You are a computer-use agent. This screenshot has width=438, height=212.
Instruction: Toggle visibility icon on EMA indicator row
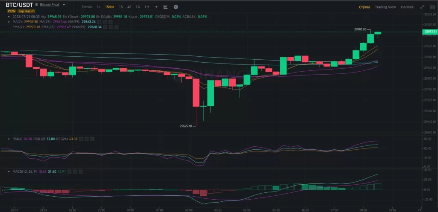105,27
